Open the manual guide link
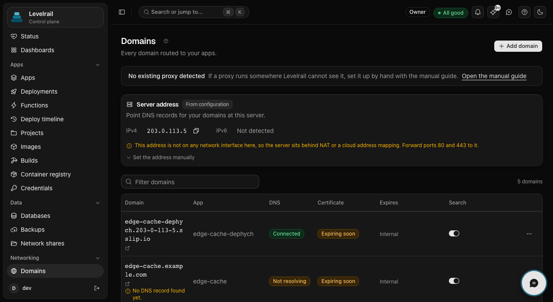Image resolution: width=553 pixels, height=302 pixels. point(494,76)
